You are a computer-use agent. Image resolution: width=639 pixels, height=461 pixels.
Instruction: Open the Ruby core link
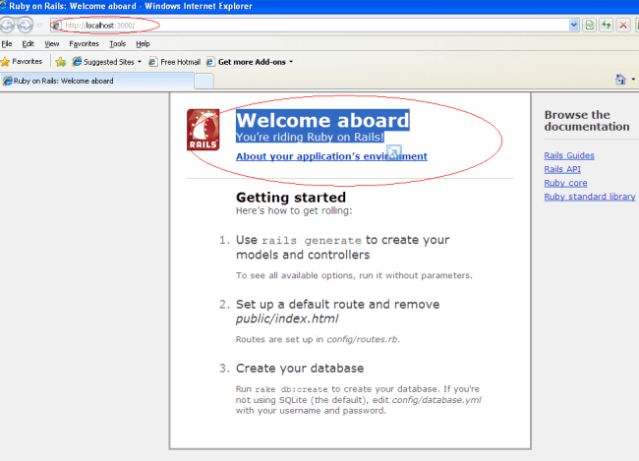(x=565, y=183)
